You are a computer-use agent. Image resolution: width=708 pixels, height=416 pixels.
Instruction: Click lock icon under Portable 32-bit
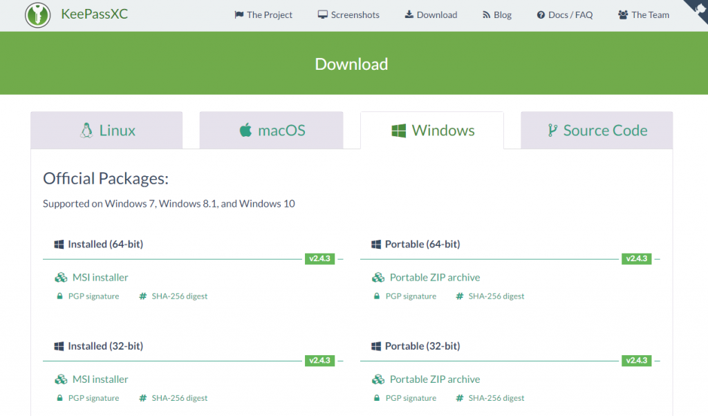pyautogui.click(x=377, y=398)
